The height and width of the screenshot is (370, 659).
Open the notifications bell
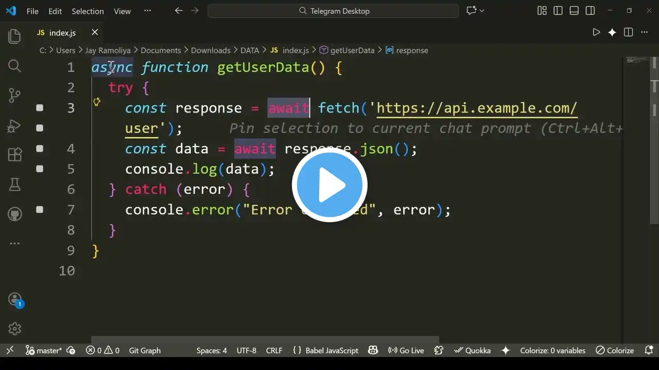[x=649, y=350]
